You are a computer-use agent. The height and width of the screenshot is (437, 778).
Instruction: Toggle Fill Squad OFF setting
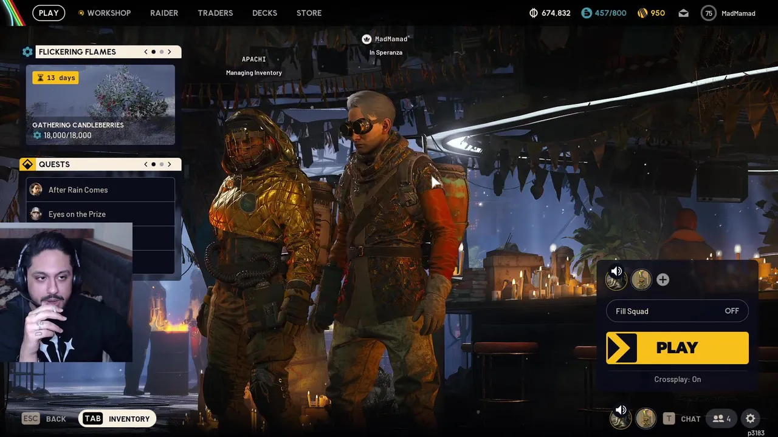[x=677, y=311]
